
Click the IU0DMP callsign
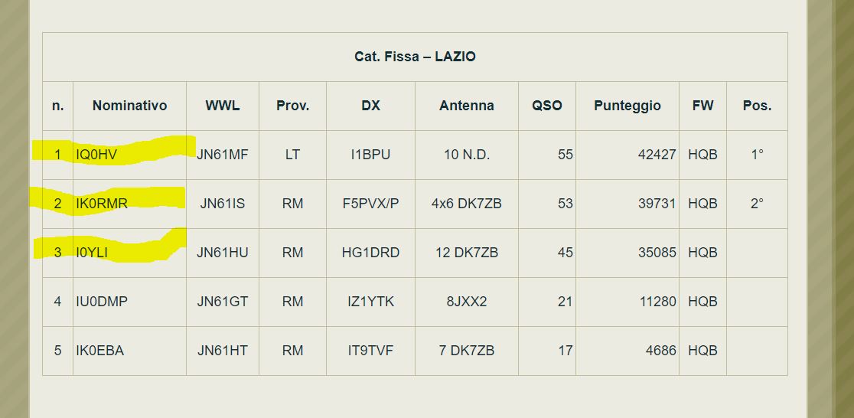click(102, 302)
